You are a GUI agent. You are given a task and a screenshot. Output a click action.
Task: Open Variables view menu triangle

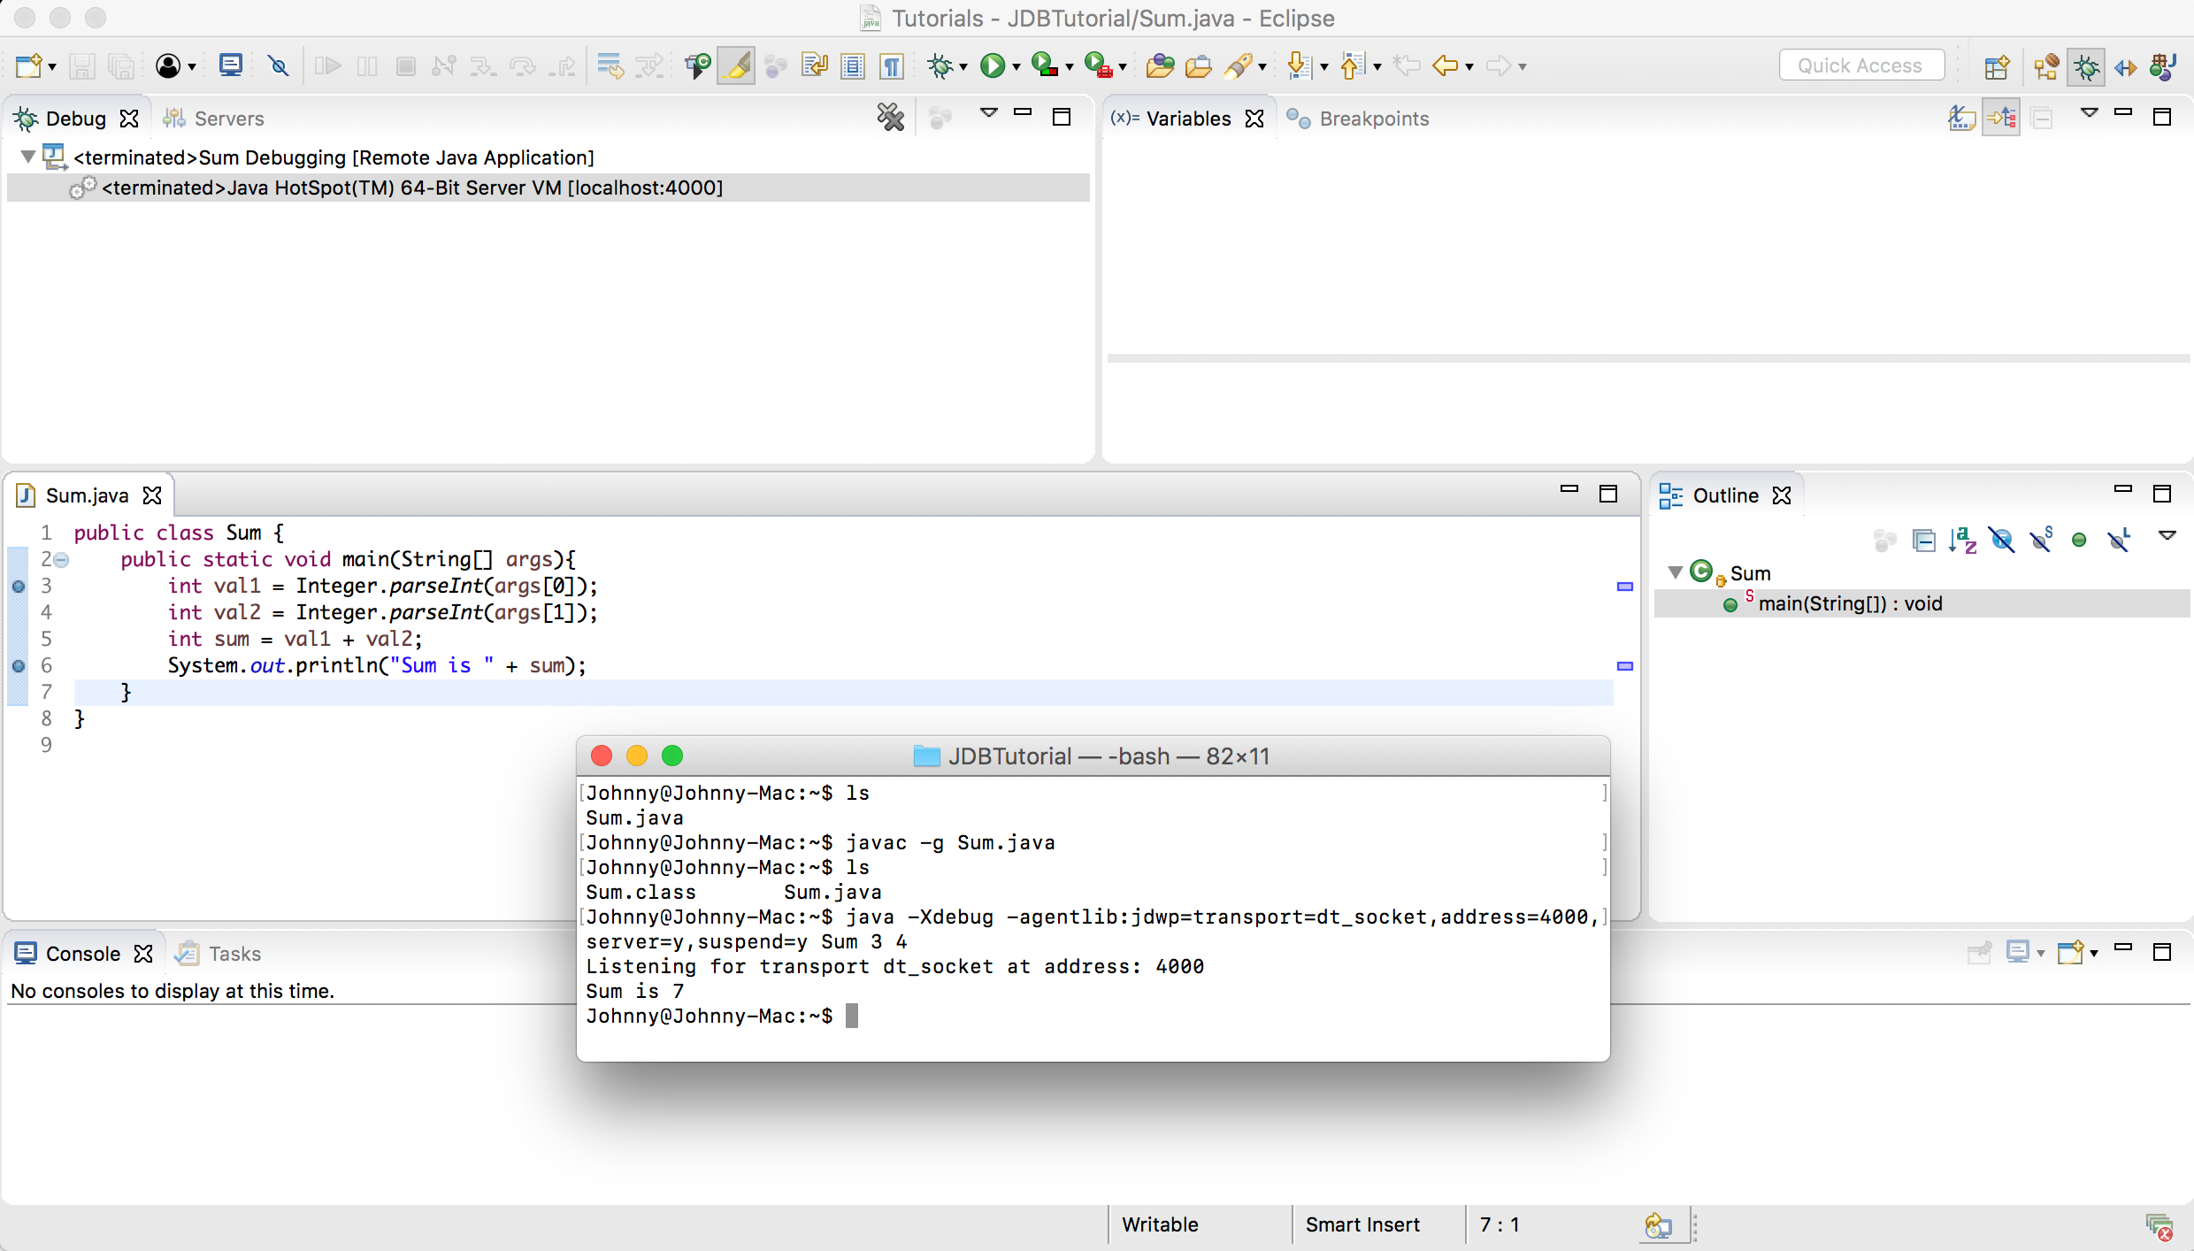point(2090,113)
